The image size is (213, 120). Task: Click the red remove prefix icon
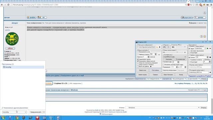click(210, 48)
